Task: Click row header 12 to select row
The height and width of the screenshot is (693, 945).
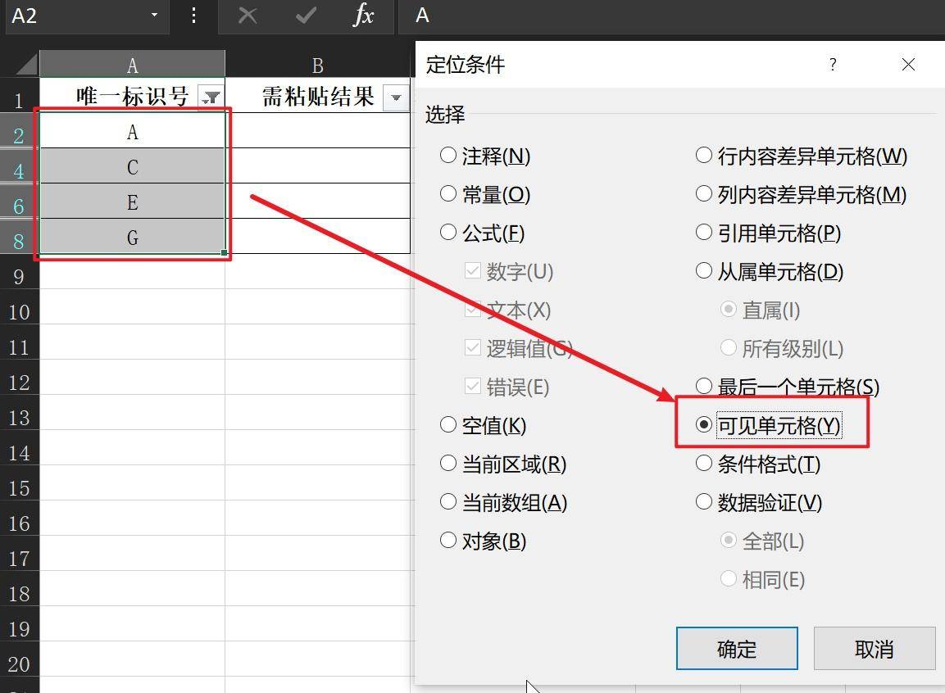Action: (20, 382)
